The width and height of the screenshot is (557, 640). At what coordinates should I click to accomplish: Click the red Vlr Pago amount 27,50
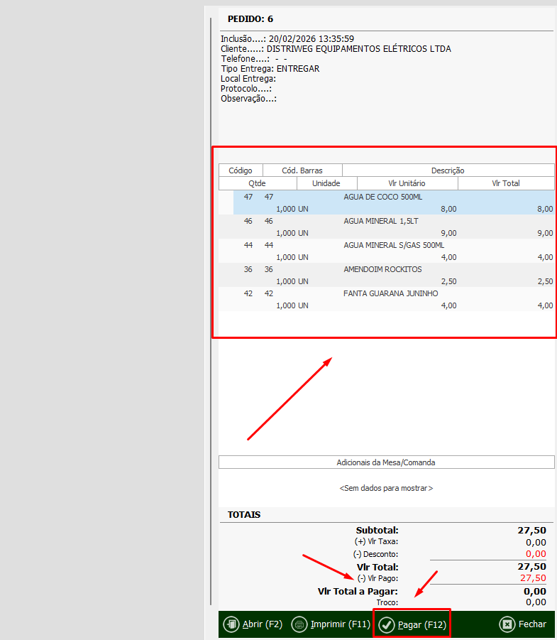[x=533, y=578]
